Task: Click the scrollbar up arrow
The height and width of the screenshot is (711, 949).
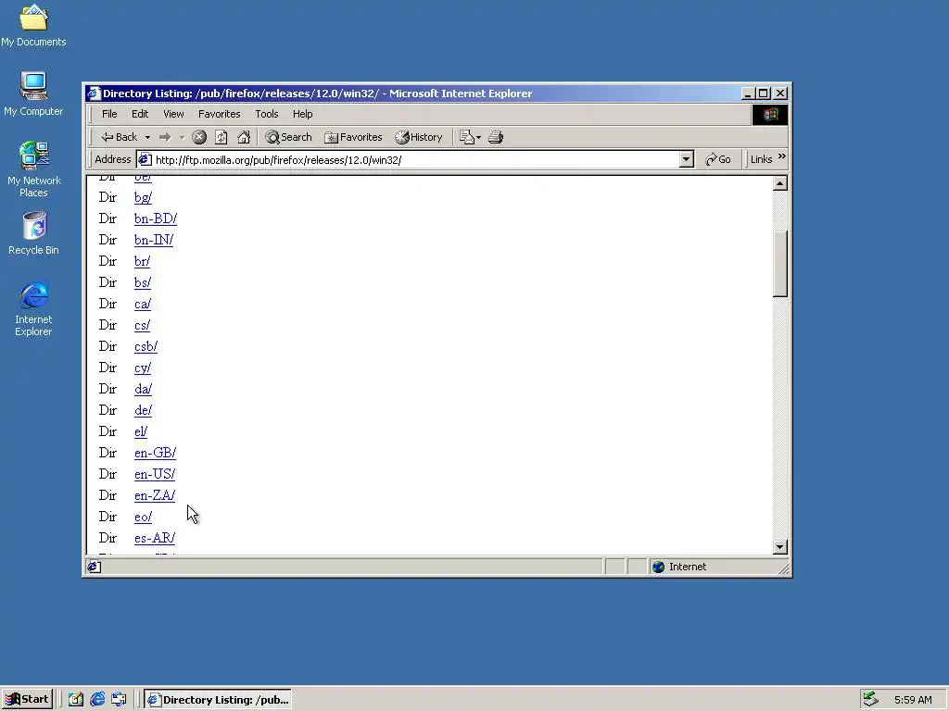Action: (780, 183)
